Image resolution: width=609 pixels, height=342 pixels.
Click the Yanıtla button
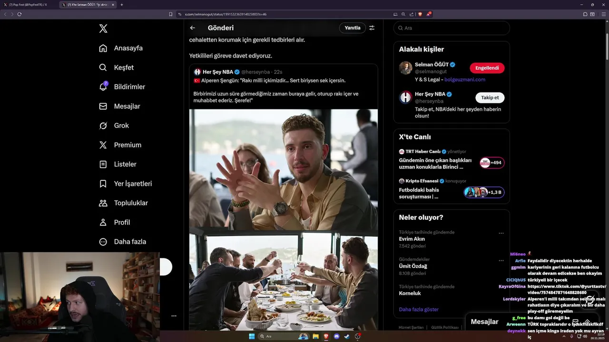coord(353,28)
